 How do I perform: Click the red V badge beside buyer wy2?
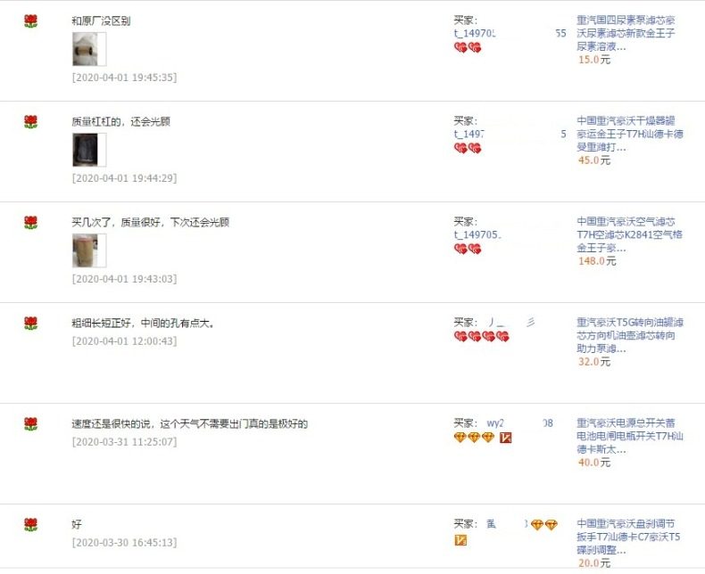point(505,438)
